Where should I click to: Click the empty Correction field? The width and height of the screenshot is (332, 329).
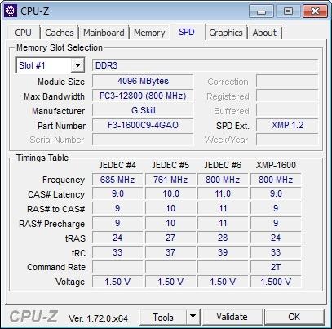pos(287,81)
